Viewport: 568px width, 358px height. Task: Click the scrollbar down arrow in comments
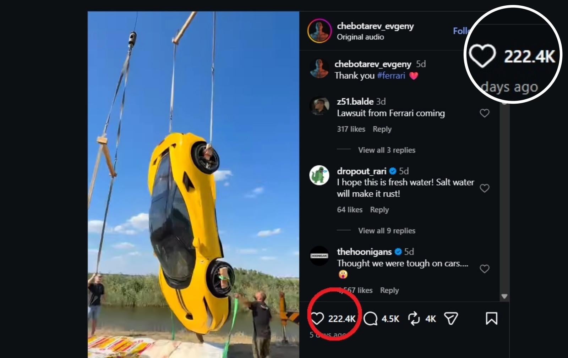[504, 296]
